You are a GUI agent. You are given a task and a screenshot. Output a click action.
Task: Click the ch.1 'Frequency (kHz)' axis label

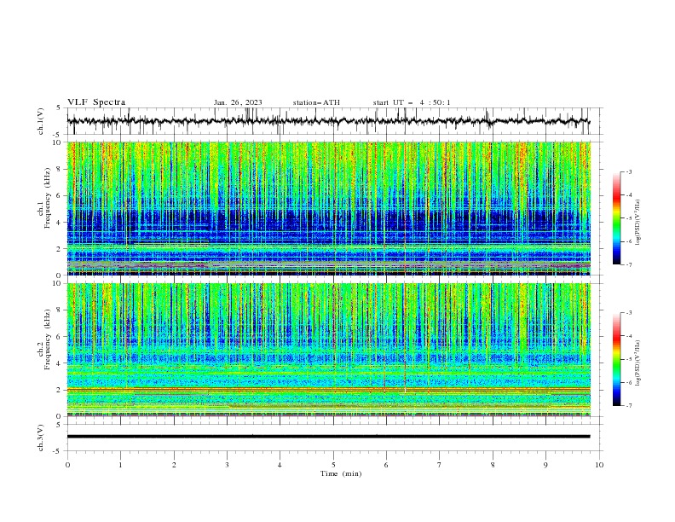tap(47, 196)
